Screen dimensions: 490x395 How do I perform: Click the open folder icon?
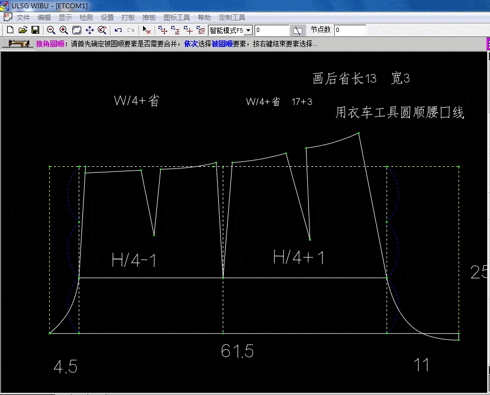[x=23, y=30]
